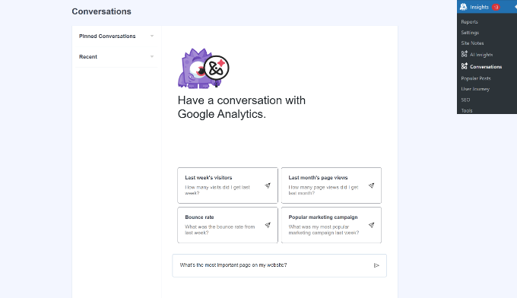This screenshot has height=298, width=517.
Task: Choose the Last week's visitors prompt card
Action: click(x=227, y=185)
